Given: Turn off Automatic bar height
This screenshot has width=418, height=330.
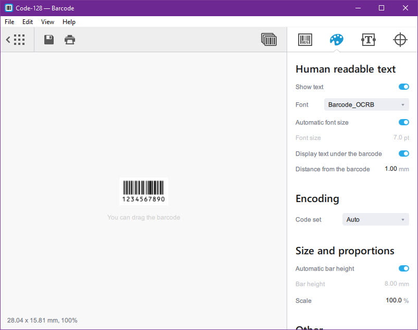Looking at the screenshot, I should 403,268.
